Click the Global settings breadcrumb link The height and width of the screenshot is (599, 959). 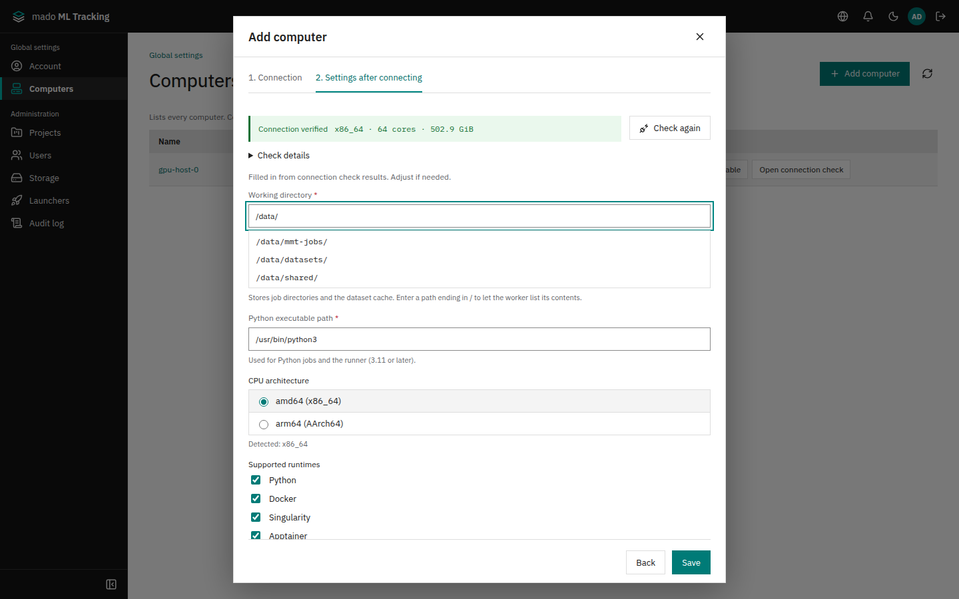coord(176,55)
